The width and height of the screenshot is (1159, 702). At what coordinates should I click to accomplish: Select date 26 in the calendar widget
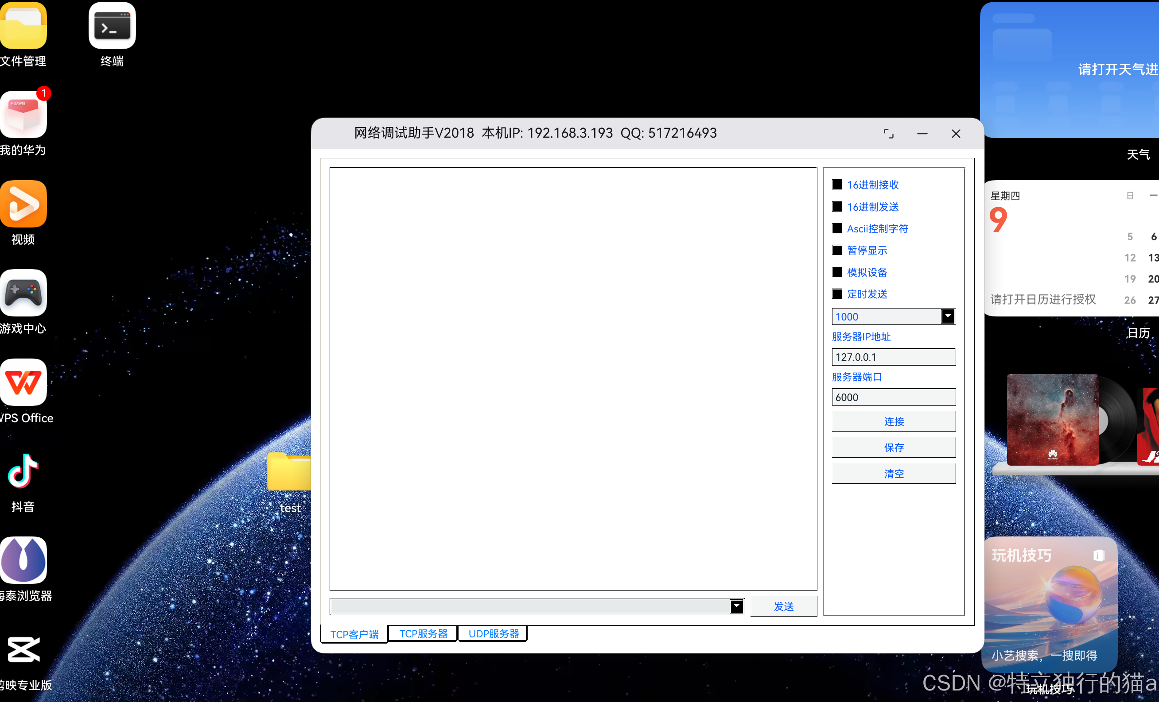tap(1130, 300)
